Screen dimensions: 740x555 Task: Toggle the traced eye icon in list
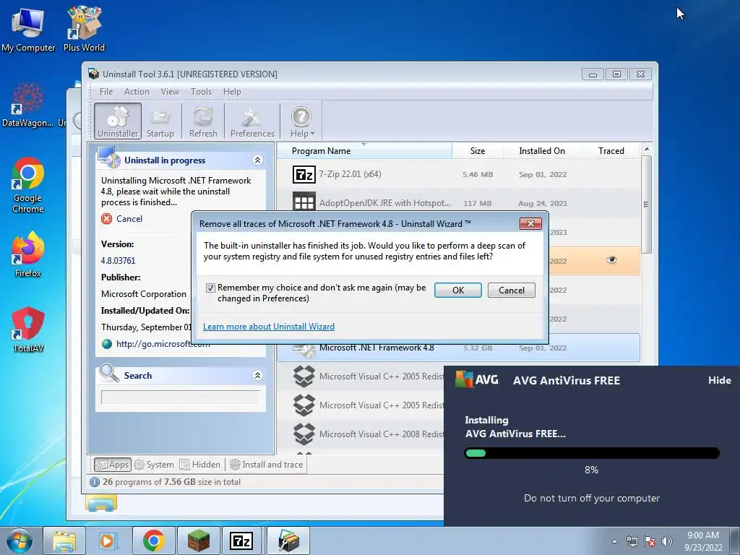[611, 260]
